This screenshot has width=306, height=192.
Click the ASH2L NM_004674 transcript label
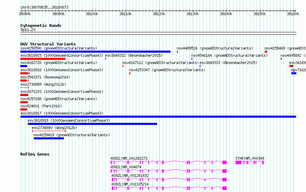tap(126, 167)
